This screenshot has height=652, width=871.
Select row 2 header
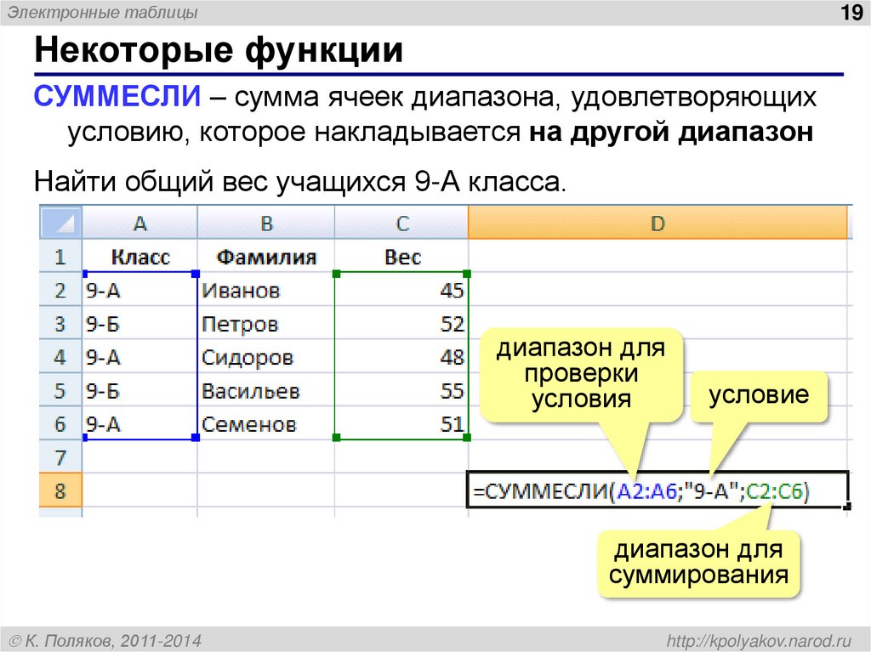pyautogui.click(x=60, y=290)
